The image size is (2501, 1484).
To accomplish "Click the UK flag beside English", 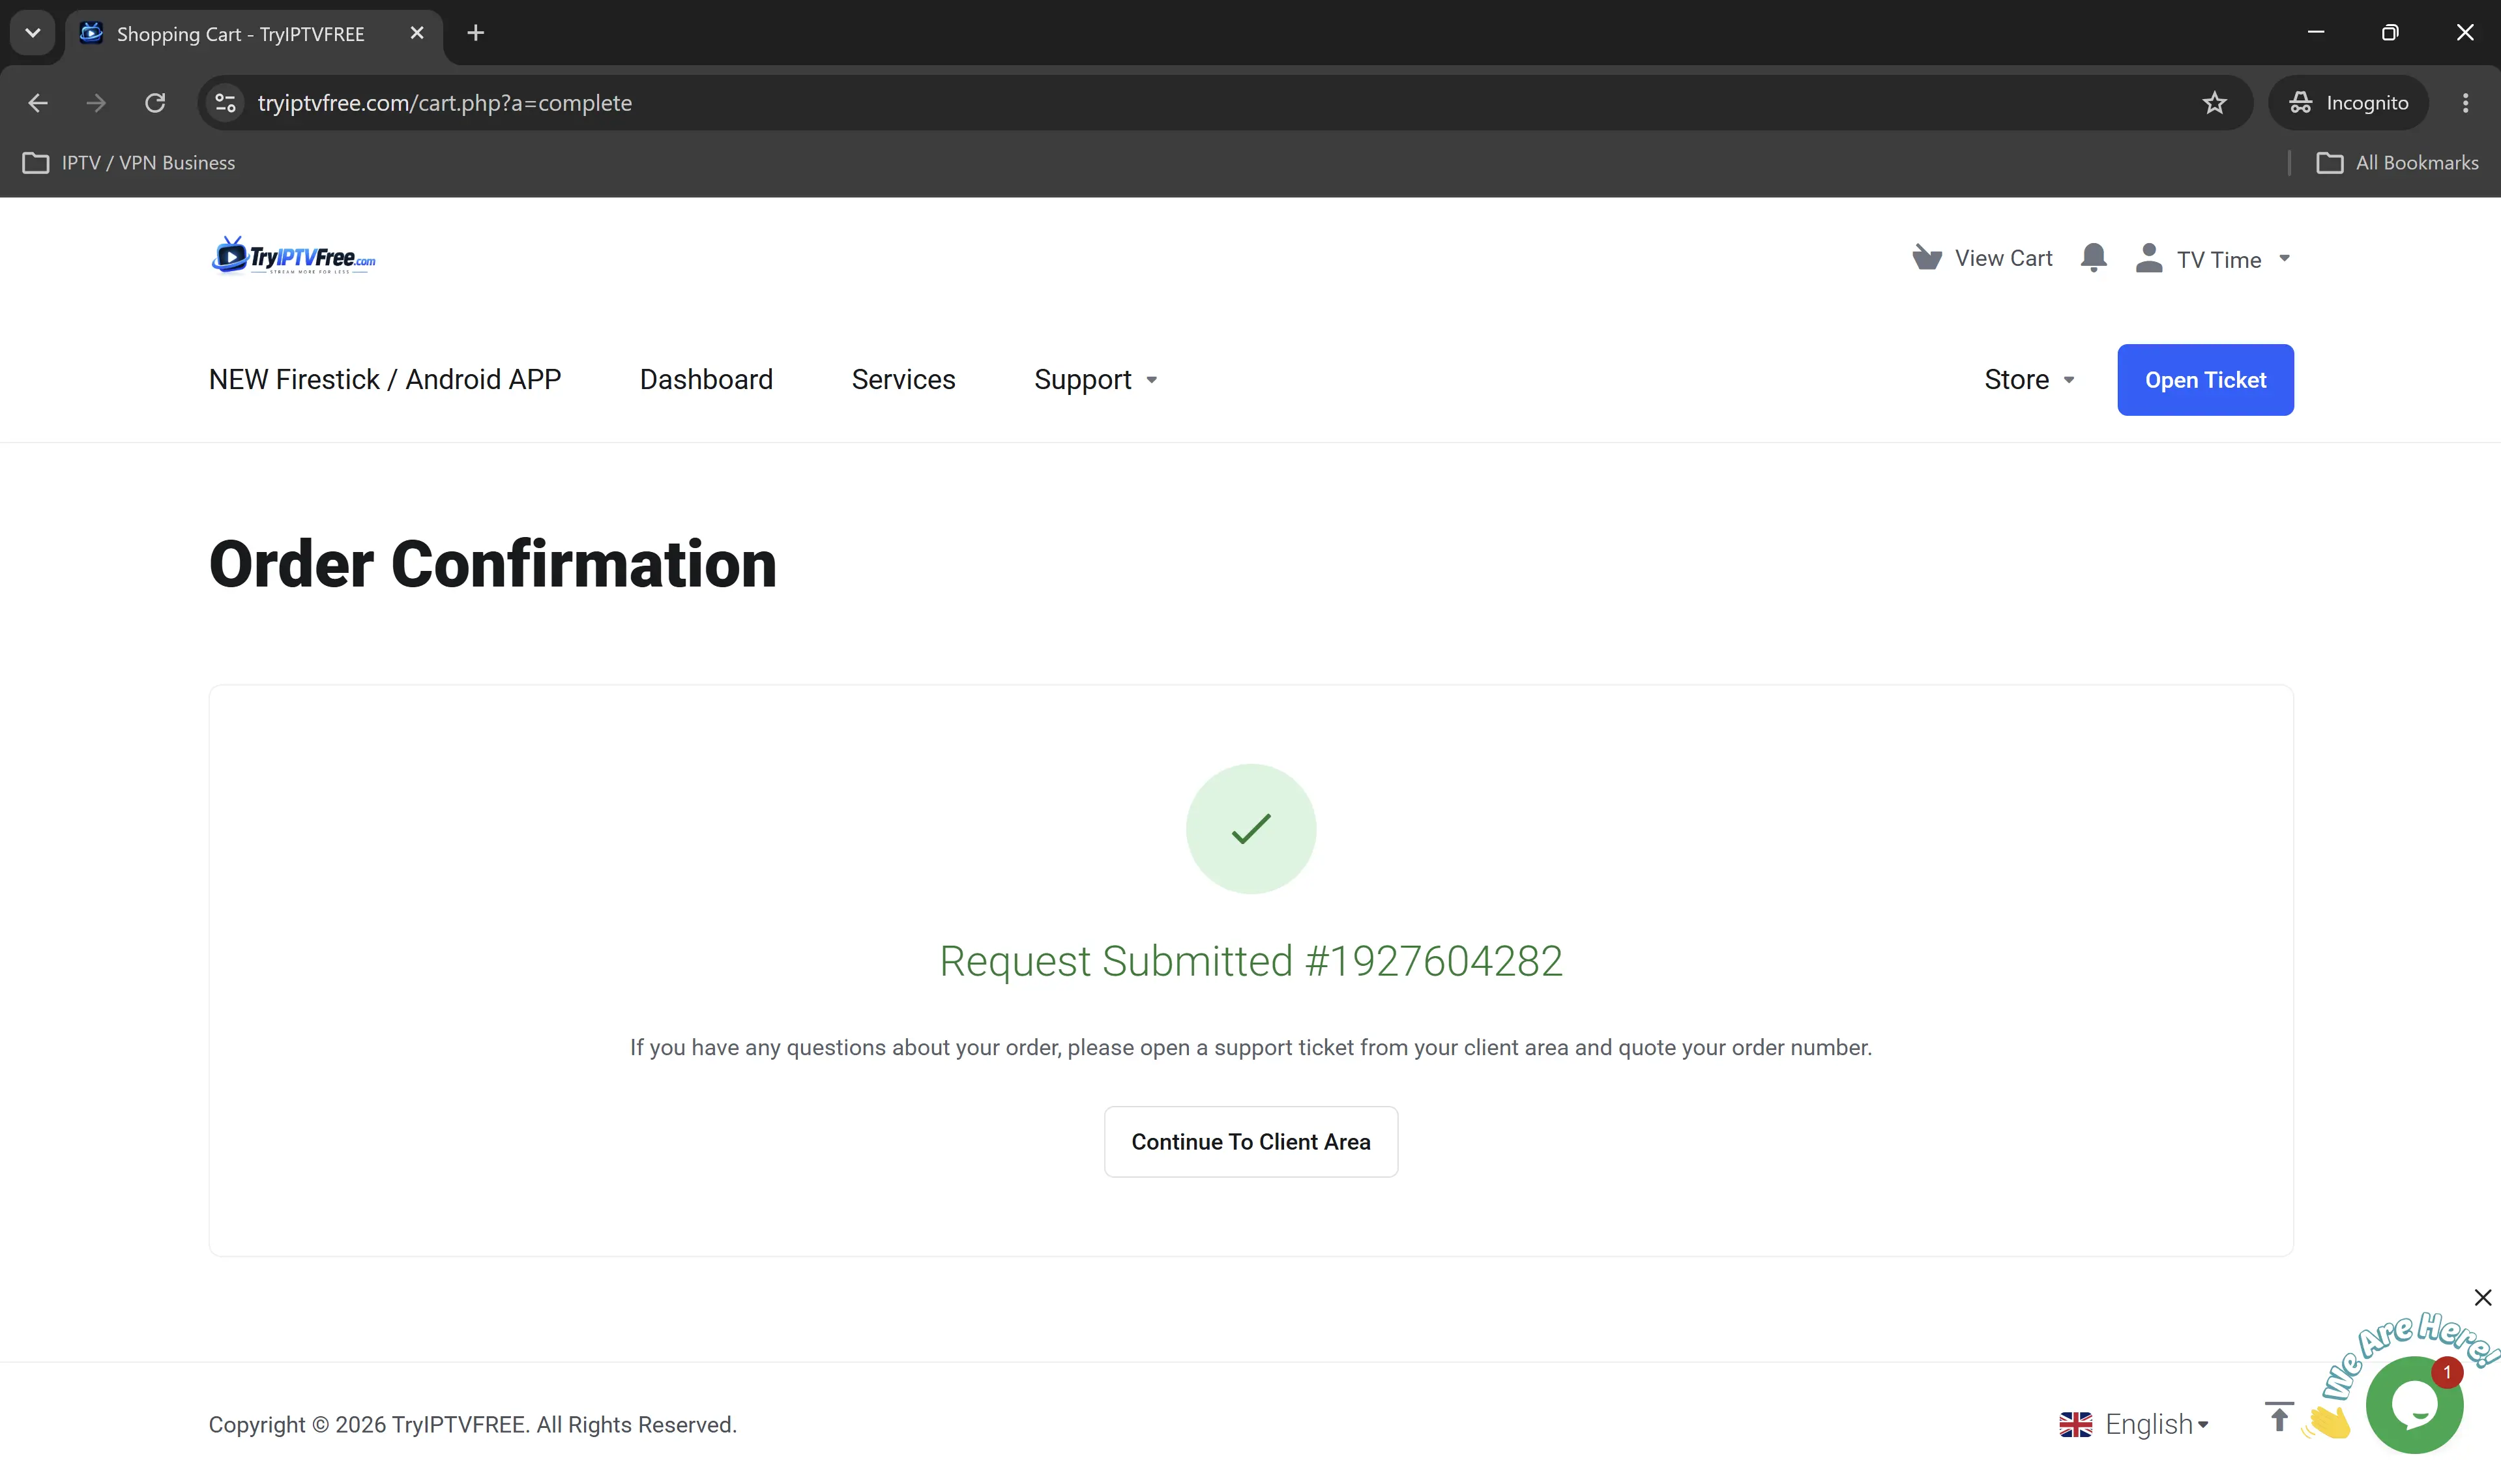I will coord(2075,1424).
